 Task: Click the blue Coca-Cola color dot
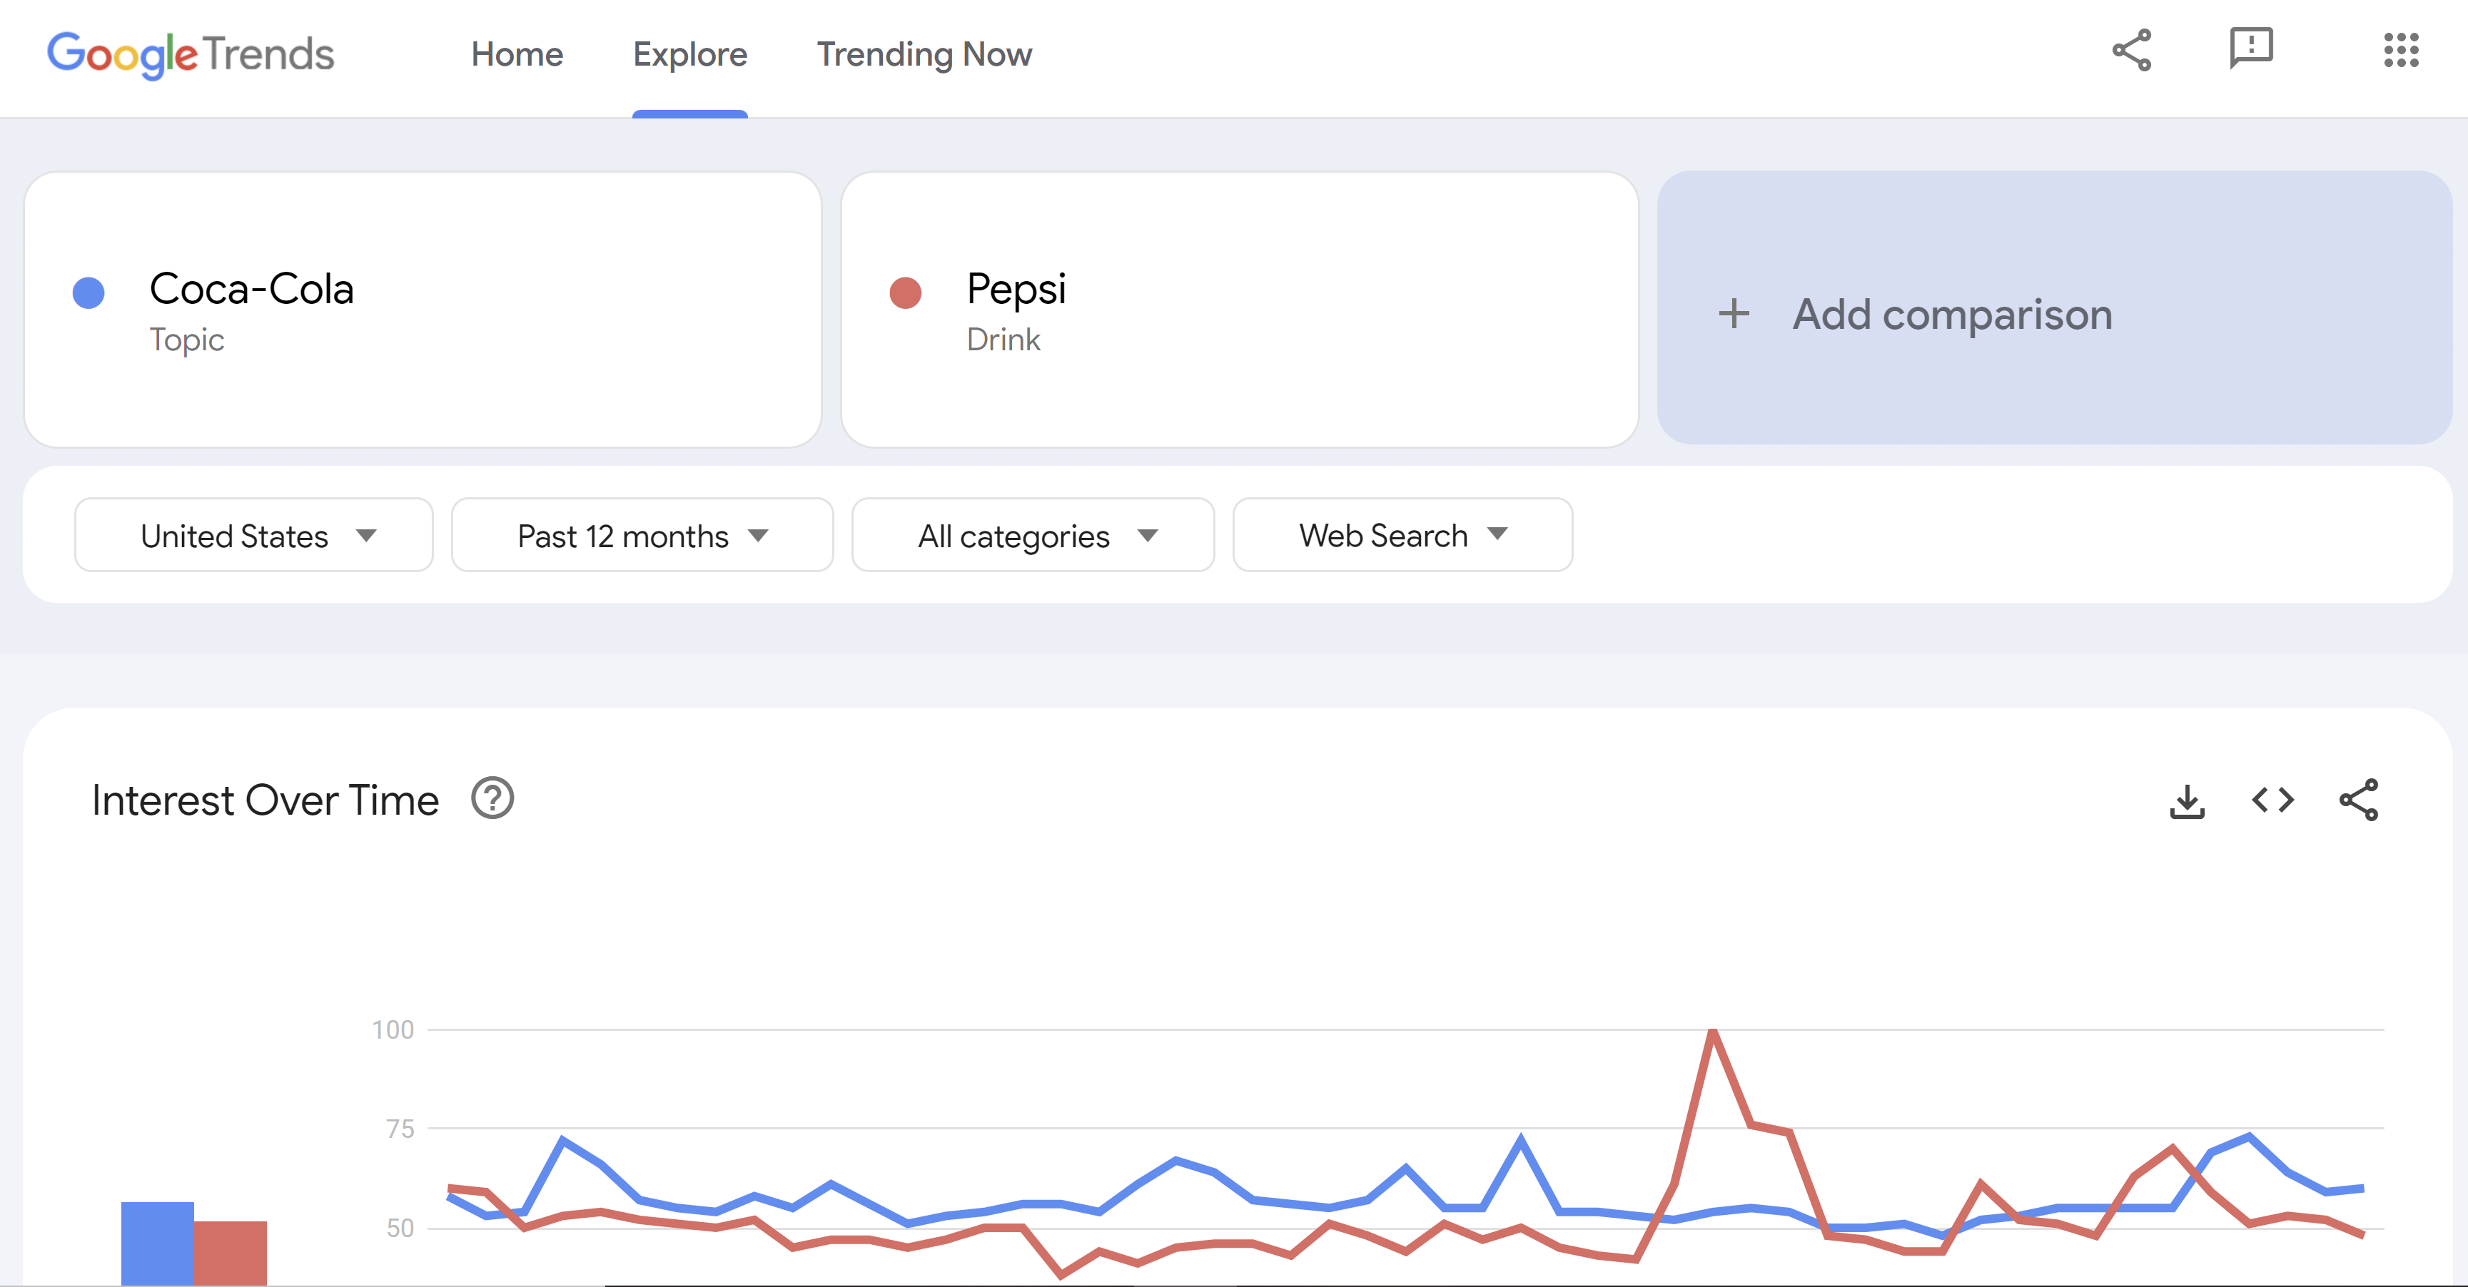[89, 293]
